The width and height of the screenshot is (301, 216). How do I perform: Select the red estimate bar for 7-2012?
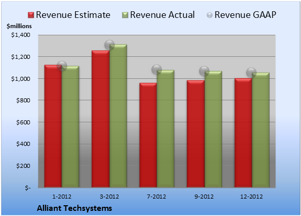coord(148,135)
